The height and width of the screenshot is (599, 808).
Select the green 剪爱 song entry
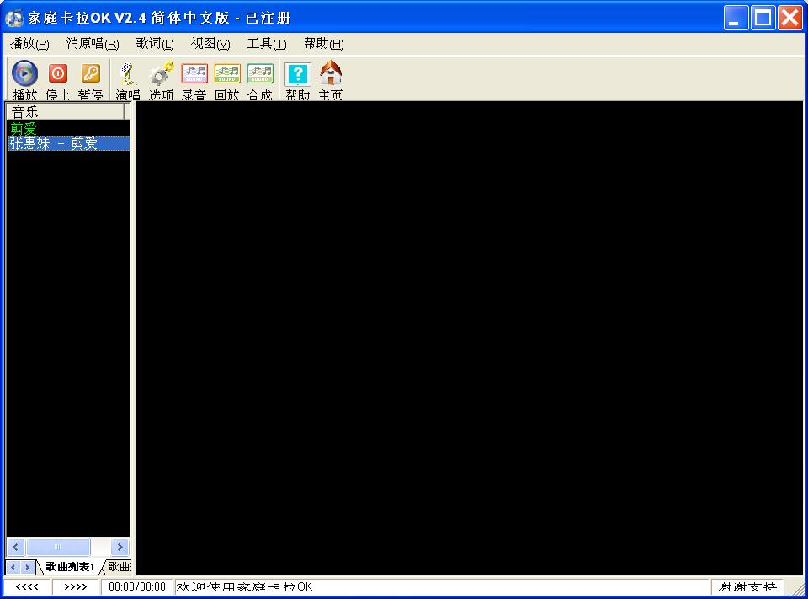[x=24, y=128]
